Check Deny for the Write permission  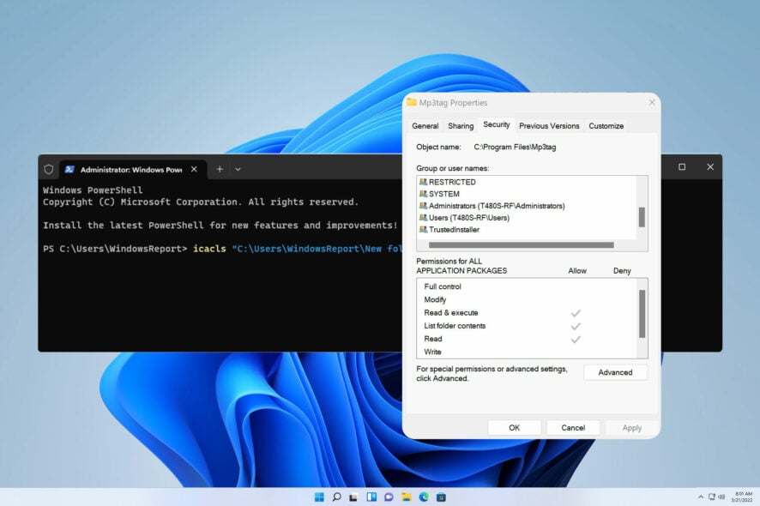click(x=622, y=352)
